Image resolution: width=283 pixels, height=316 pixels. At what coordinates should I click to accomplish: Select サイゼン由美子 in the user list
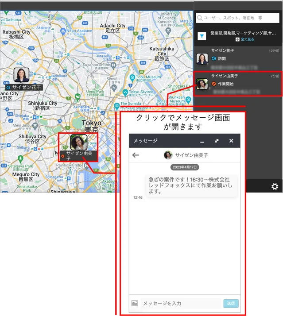[x=238, y=84]
